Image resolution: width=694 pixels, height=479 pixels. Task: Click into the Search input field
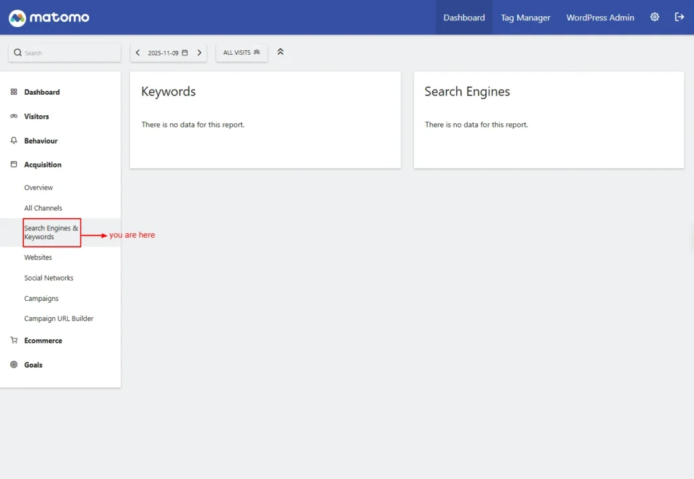tap(68, 53)
